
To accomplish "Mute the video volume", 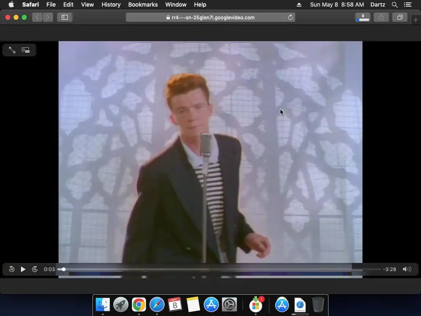I will (x=407, y=269).
